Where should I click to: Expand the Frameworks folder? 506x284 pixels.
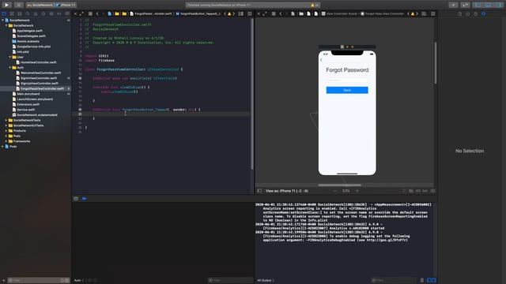tap(6, 141)
